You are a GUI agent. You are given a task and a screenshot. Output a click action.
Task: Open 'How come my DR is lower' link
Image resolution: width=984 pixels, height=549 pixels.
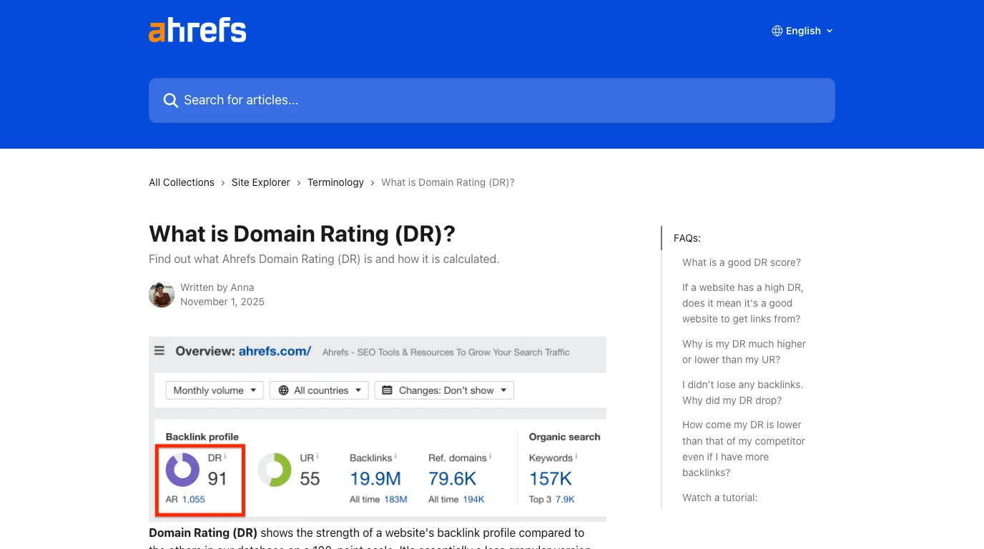pyautogui.click(x=744, y=448)
